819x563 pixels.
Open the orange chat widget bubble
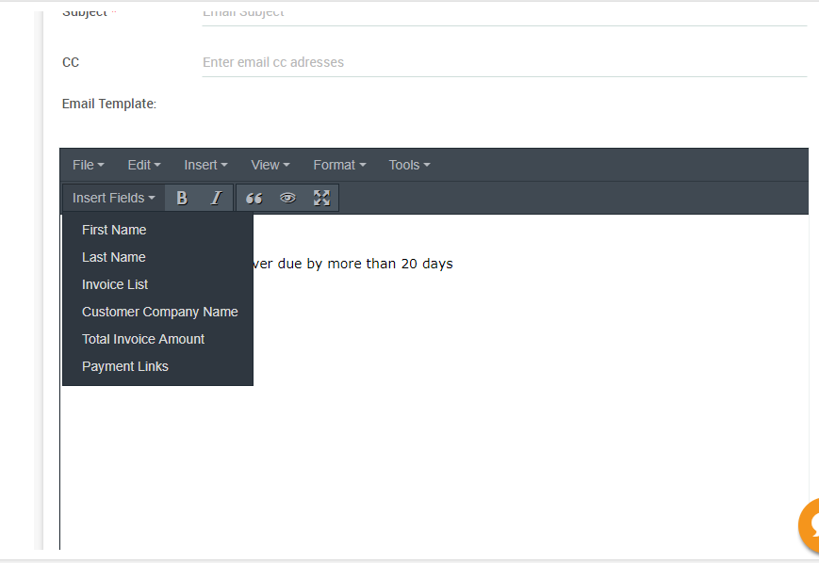[809, 525]
